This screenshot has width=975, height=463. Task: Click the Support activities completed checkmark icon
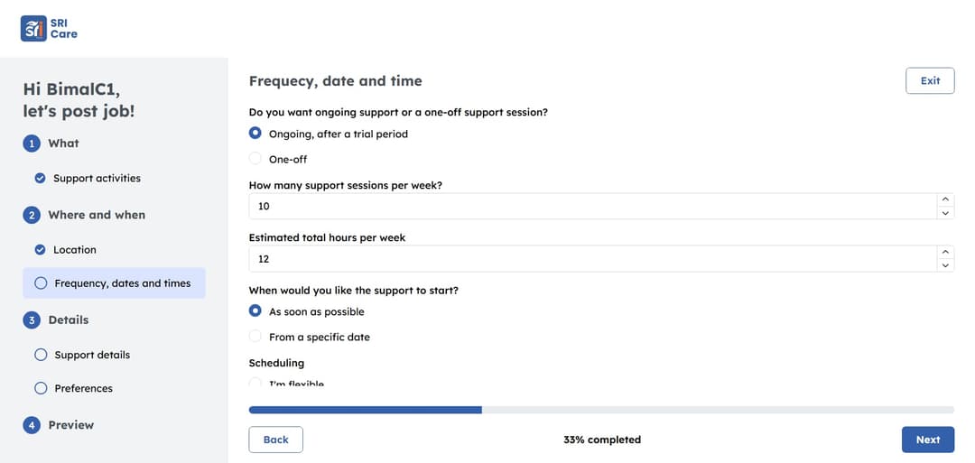tap(40, 179)
